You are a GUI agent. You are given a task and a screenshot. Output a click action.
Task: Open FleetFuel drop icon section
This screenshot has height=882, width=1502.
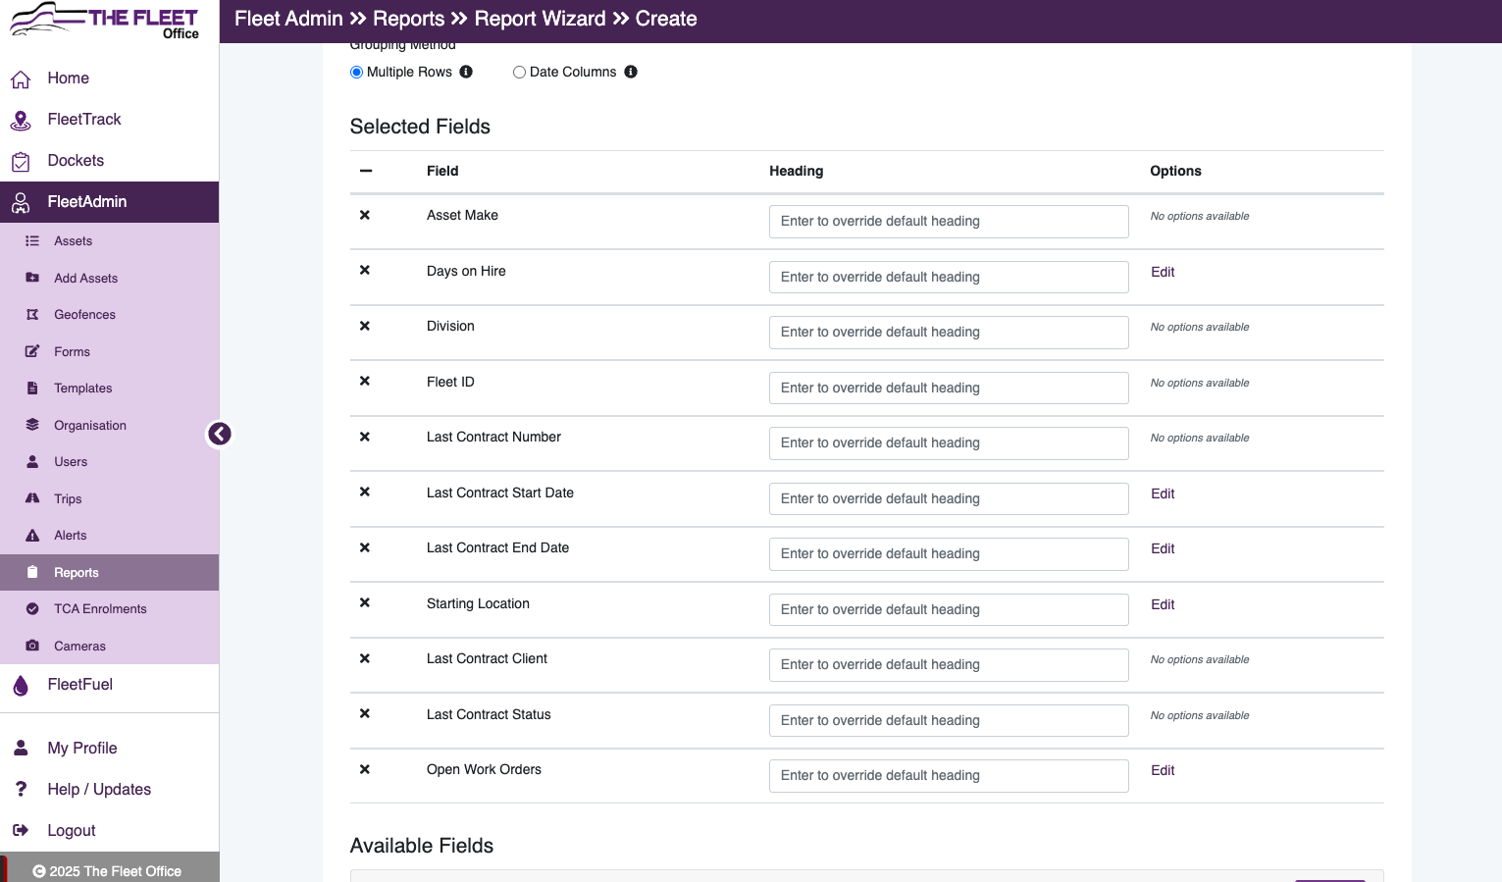click(x=21, y=685)
